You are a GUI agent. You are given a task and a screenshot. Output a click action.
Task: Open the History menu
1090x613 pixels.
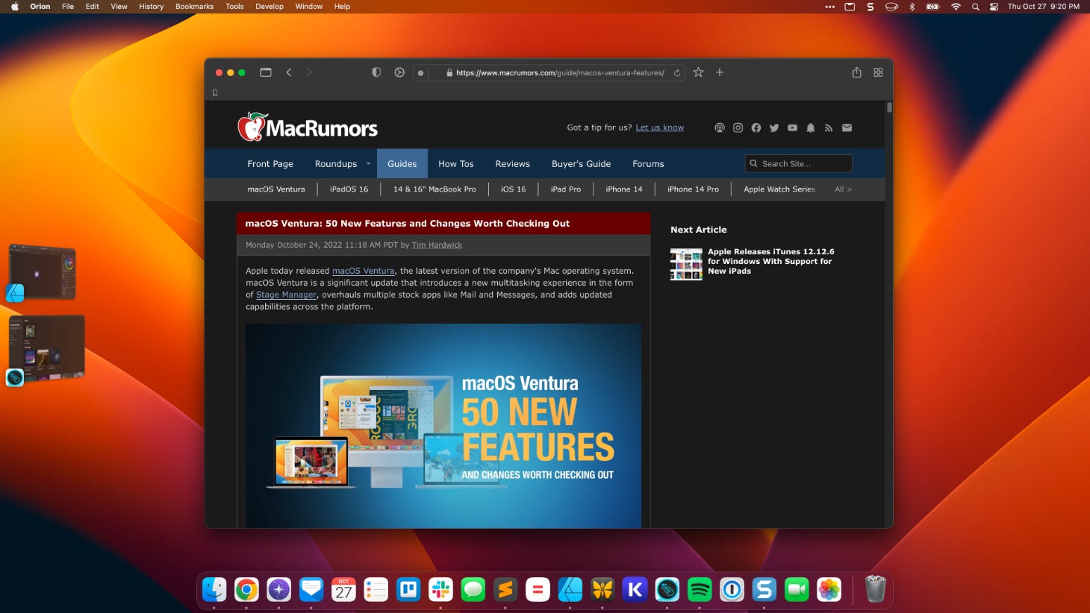coord(151,7)
